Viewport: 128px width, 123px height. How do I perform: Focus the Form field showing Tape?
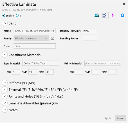[x=35, y=46]
